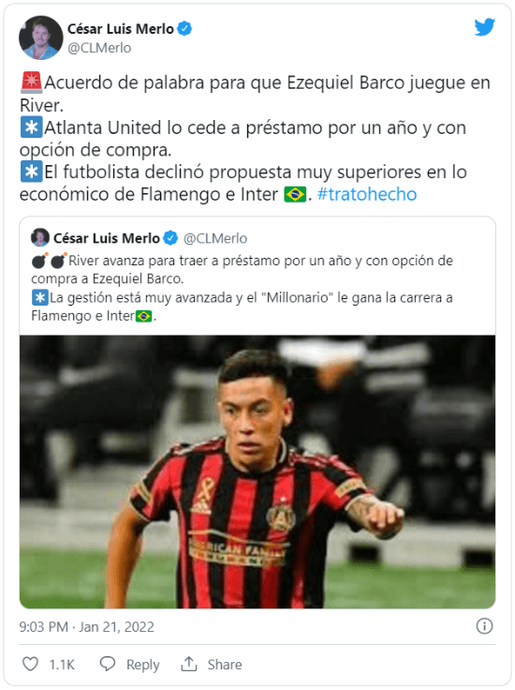
Task: Click the Twitter bird logo
Action: click(x=485, y=27)
